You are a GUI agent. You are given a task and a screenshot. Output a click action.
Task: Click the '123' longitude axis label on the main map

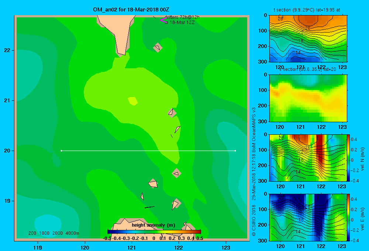[226, 247]
